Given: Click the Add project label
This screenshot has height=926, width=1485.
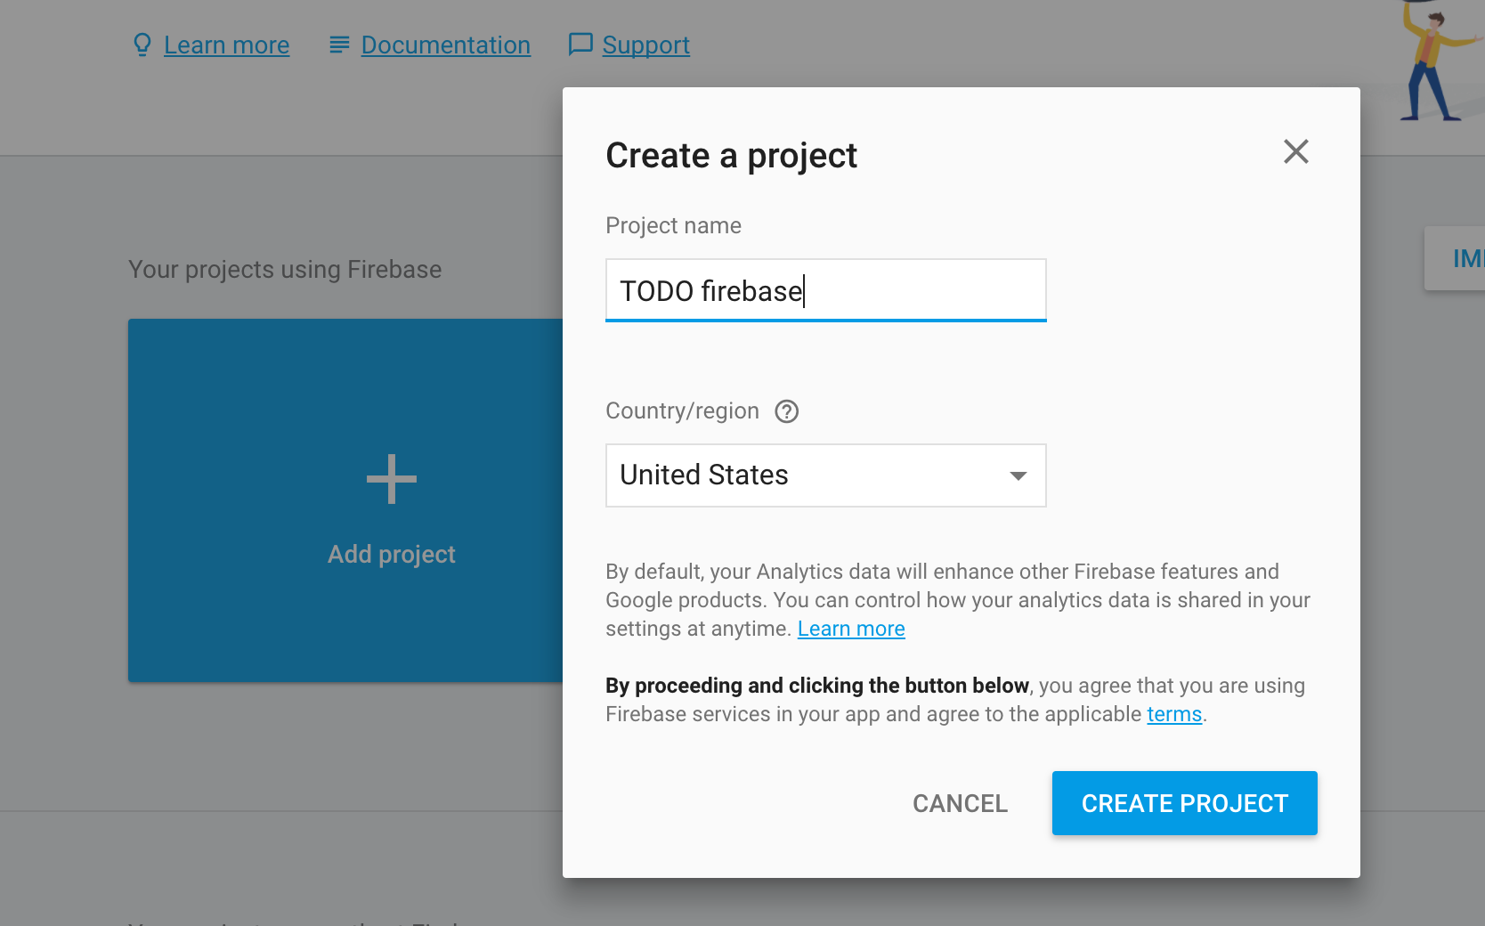Looking at the screenshot, I should click(392, 554).
